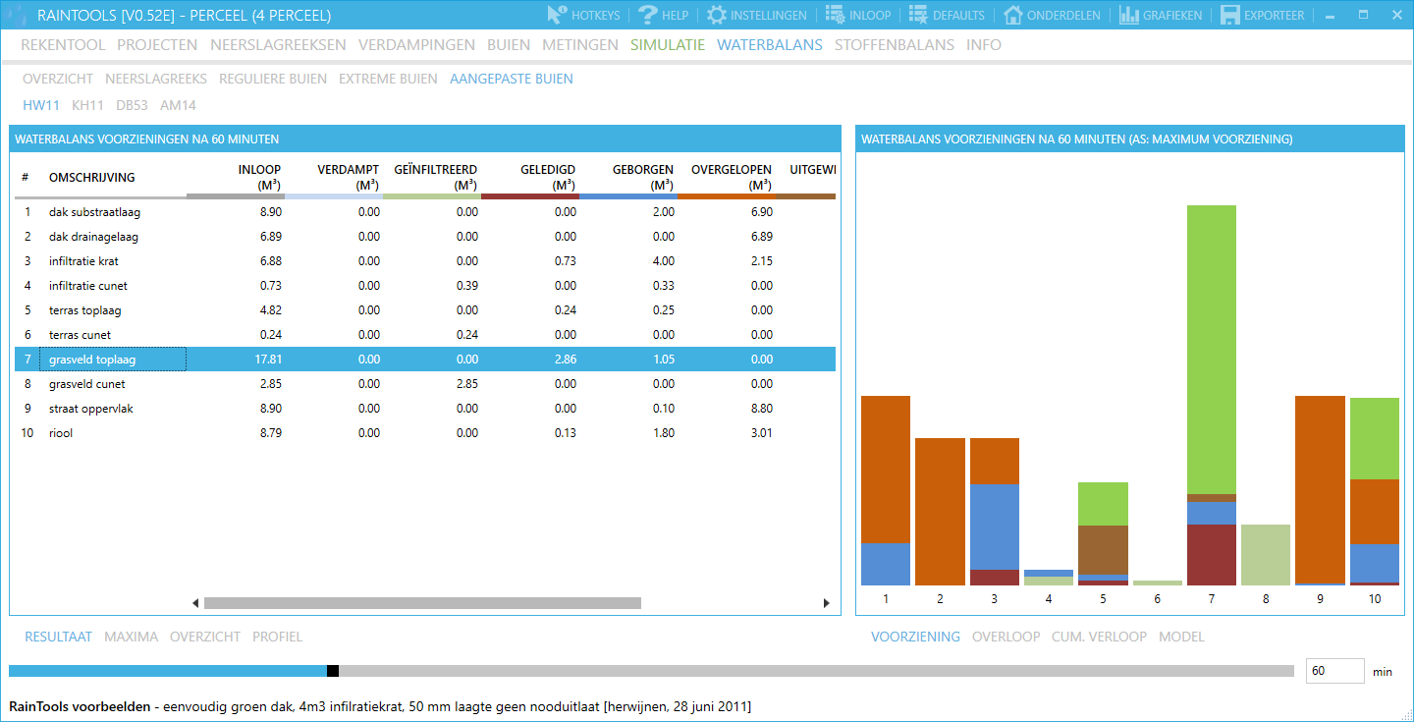Select the Overzicht sub-tab under Simulatie
The height and width of the screenshot is (722, 1414).
pos(58,79)
